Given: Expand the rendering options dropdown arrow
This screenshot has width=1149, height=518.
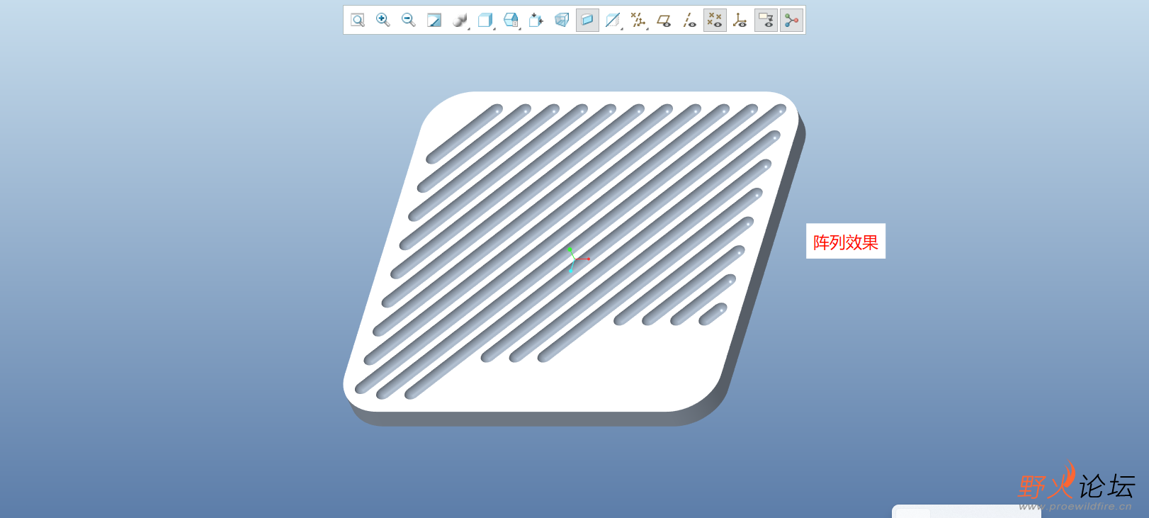Looking at the screenshot, I should 469,28.
